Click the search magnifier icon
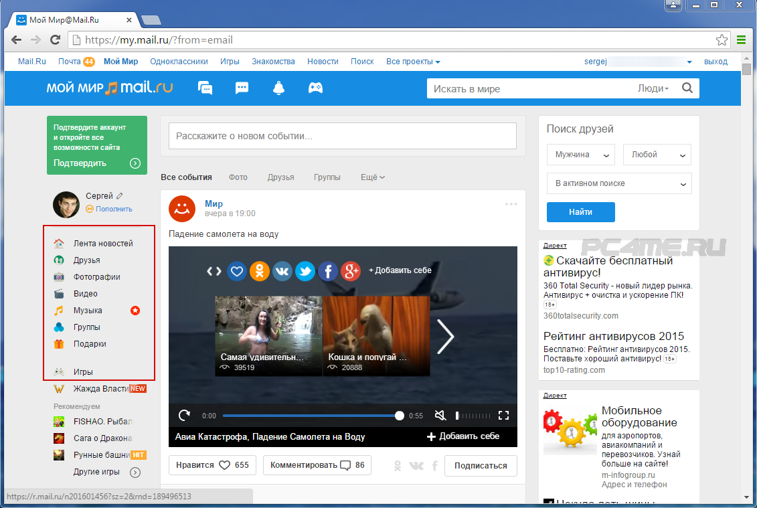The height and width of the screenshot is (508, 757). [687, 88]
